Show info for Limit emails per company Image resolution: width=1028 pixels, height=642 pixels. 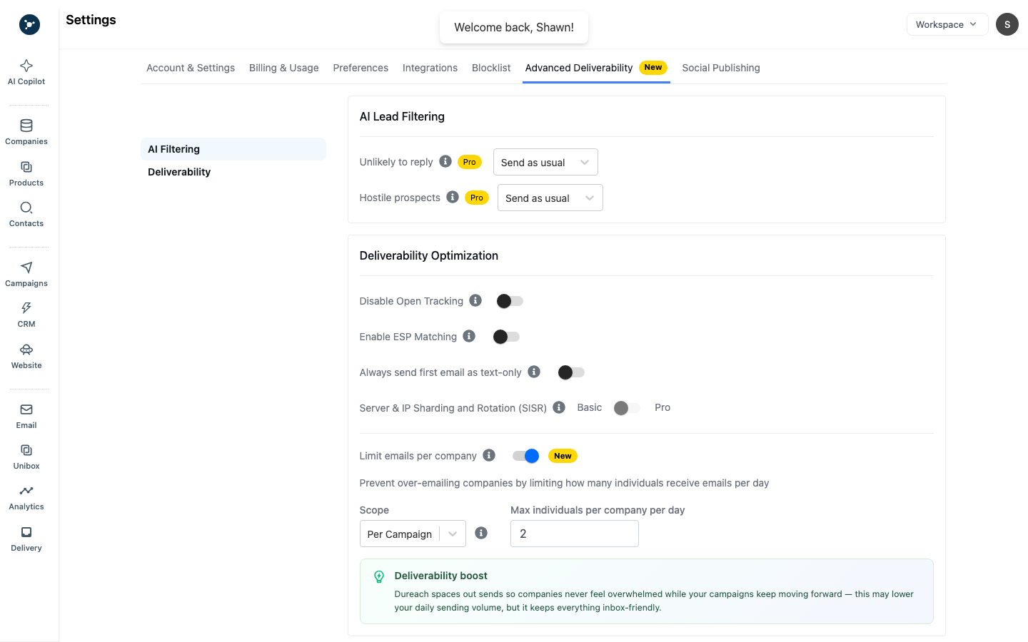coord(489,455)
